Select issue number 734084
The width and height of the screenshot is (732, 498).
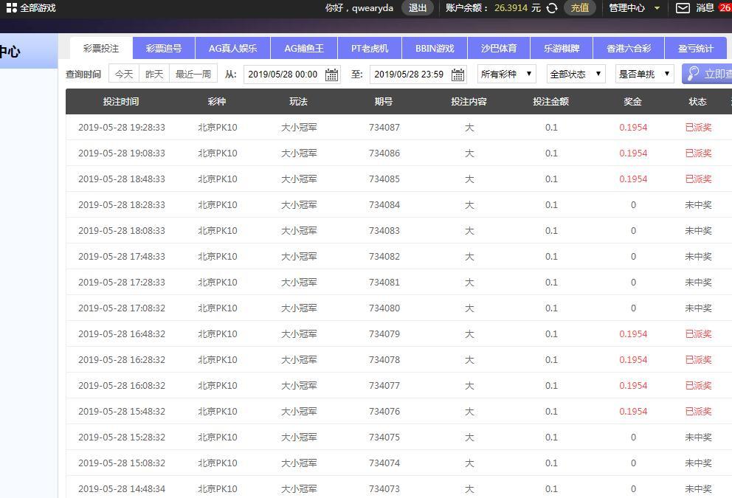coord(384,204)
